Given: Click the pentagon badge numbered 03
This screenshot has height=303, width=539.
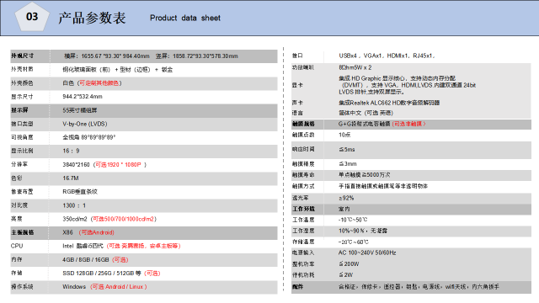Looking at the screenshot, I should coord(32,17).
